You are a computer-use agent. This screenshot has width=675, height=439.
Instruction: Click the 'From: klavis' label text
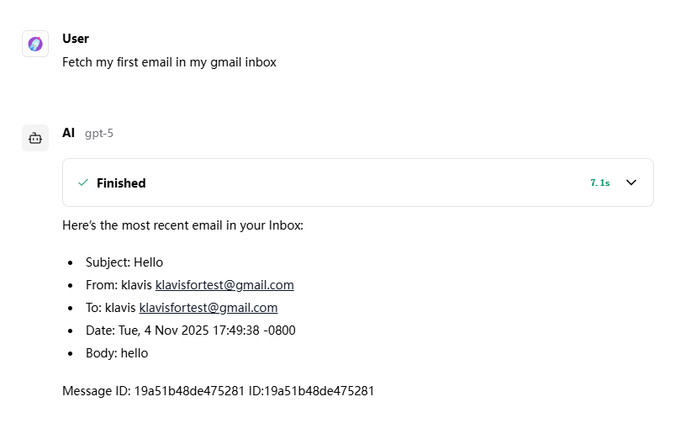coord(119,285)
